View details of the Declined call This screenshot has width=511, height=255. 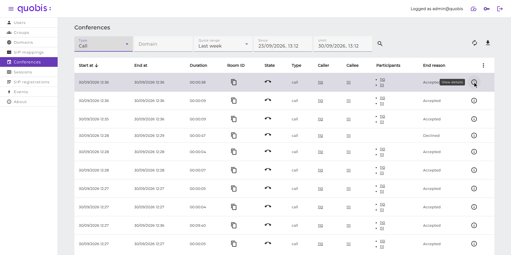474,135
